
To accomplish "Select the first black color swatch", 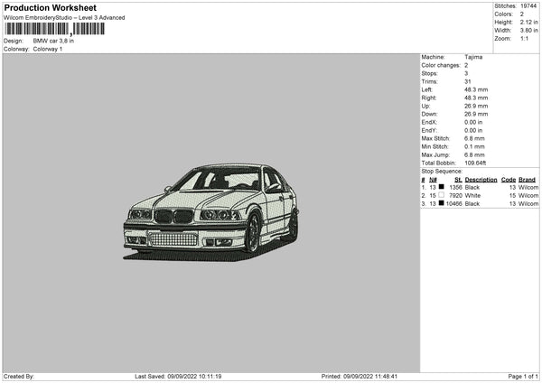I will [x=441, y=187].
